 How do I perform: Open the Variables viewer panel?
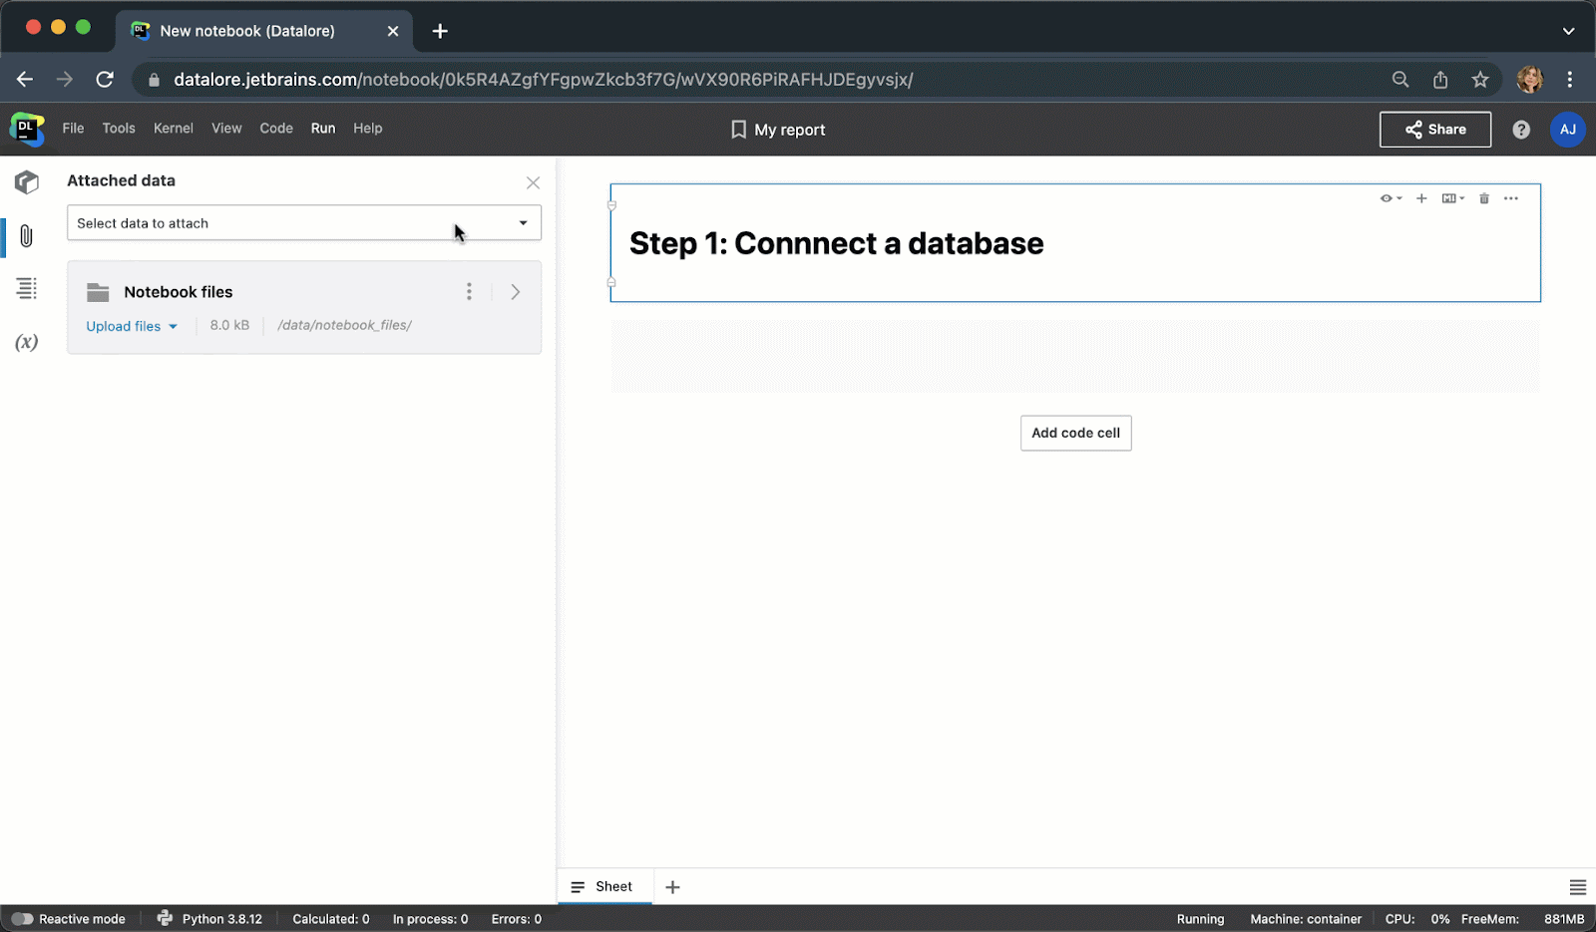coord(25,342)
